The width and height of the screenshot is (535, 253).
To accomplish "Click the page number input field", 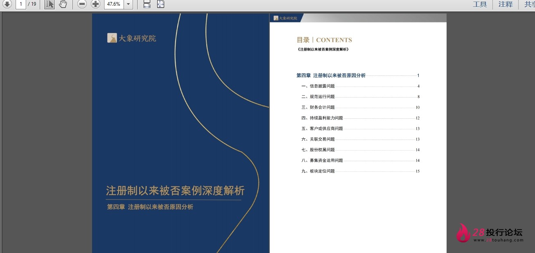I will tap(20, 4).
